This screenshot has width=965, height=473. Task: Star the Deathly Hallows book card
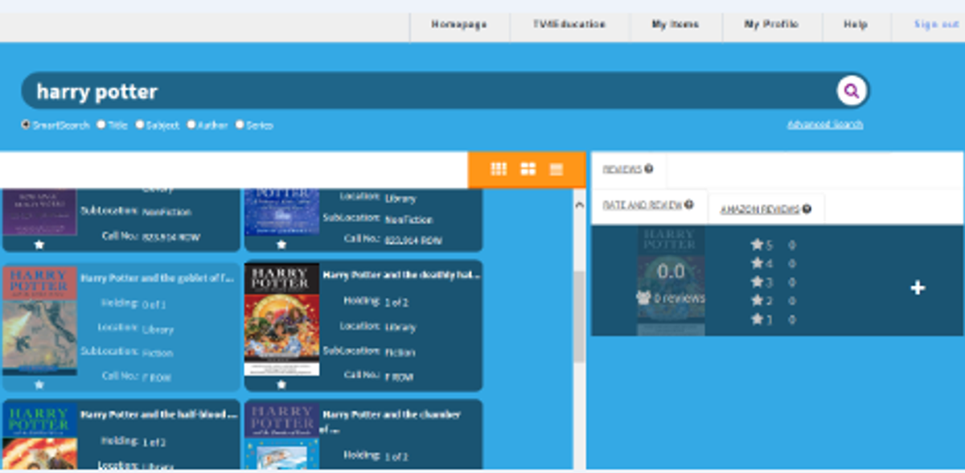point(281,385)
